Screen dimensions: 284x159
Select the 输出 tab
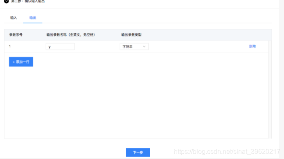pyautogui.click(x=33, y=18)
